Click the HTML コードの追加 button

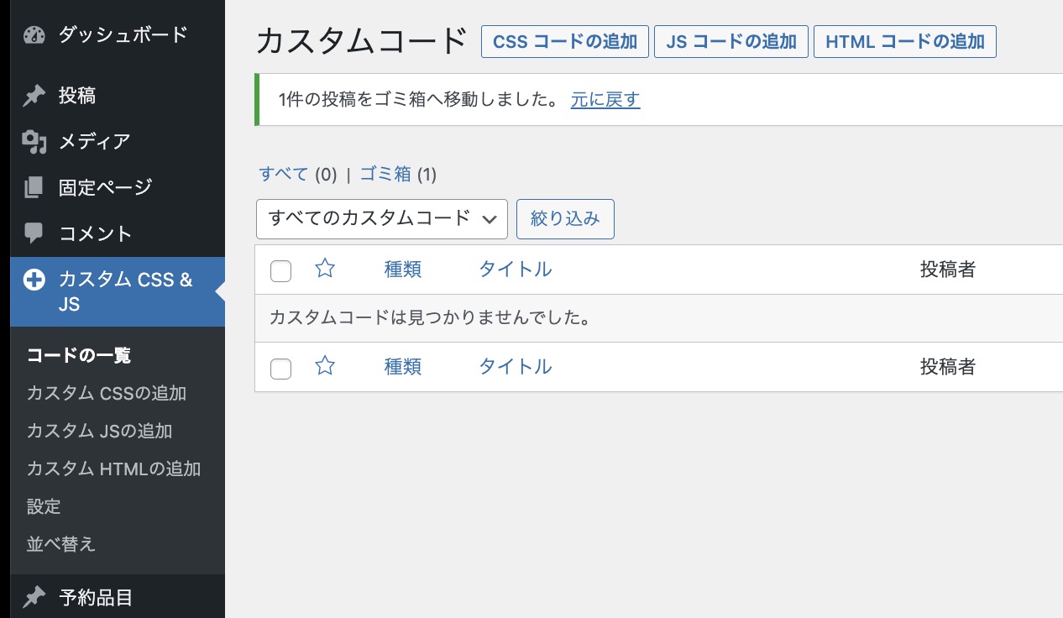coord(904,41)
